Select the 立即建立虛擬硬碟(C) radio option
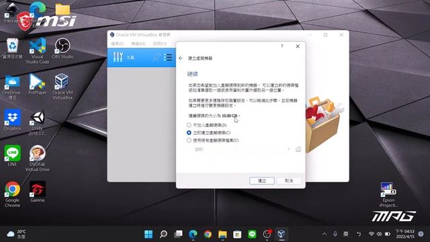Image resolution: width=430 pixels, height=242 pixels. point(209,133)
